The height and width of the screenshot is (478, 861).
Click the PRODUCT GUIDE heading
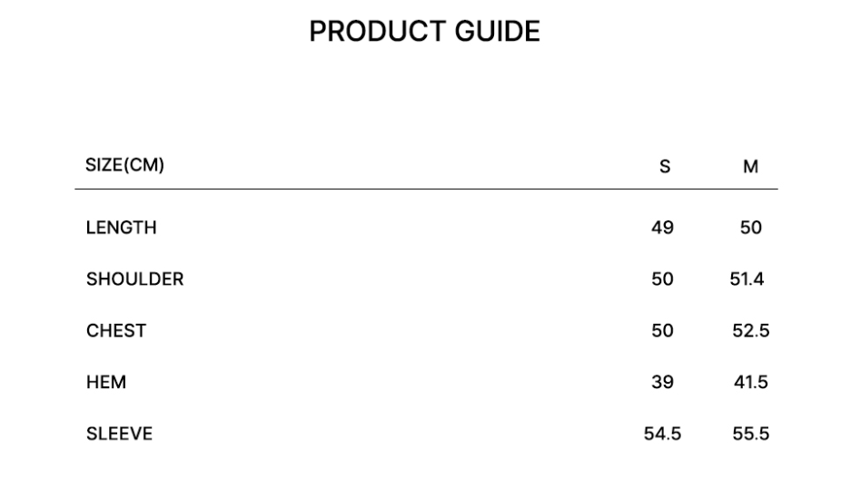coord(424,31)
